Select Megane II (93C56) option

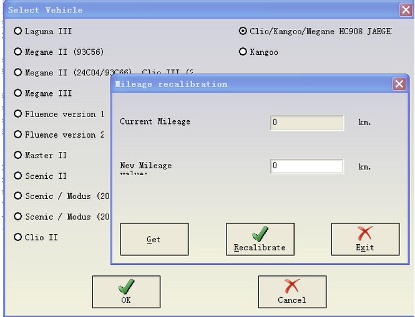click(18, 52)
